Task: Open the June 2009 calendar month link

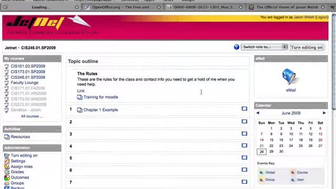Action: point(291,113)
